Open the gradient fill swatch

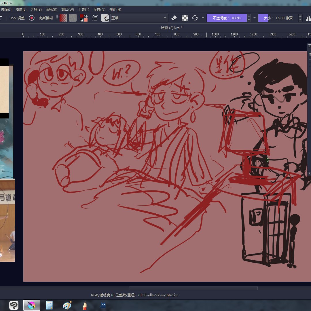(x=63, y=18)
